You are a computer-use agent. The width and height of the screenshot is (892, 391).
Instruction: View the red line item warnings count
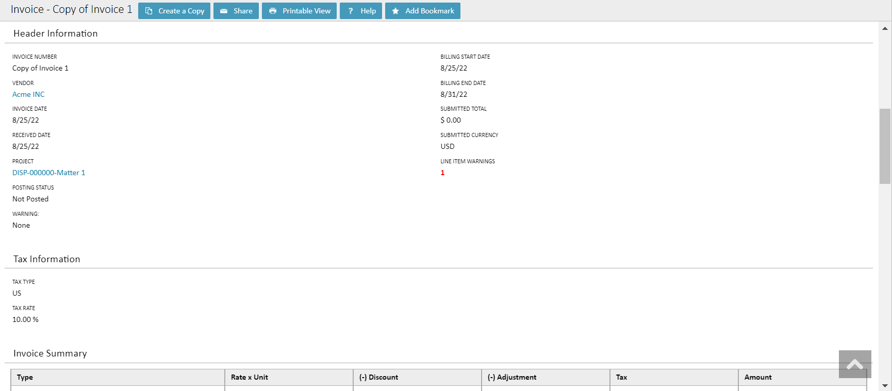pyautogui.click(x=442, y=173)
